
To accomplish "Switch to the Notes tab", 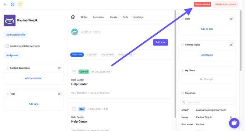I will click(x=84, y=17).
